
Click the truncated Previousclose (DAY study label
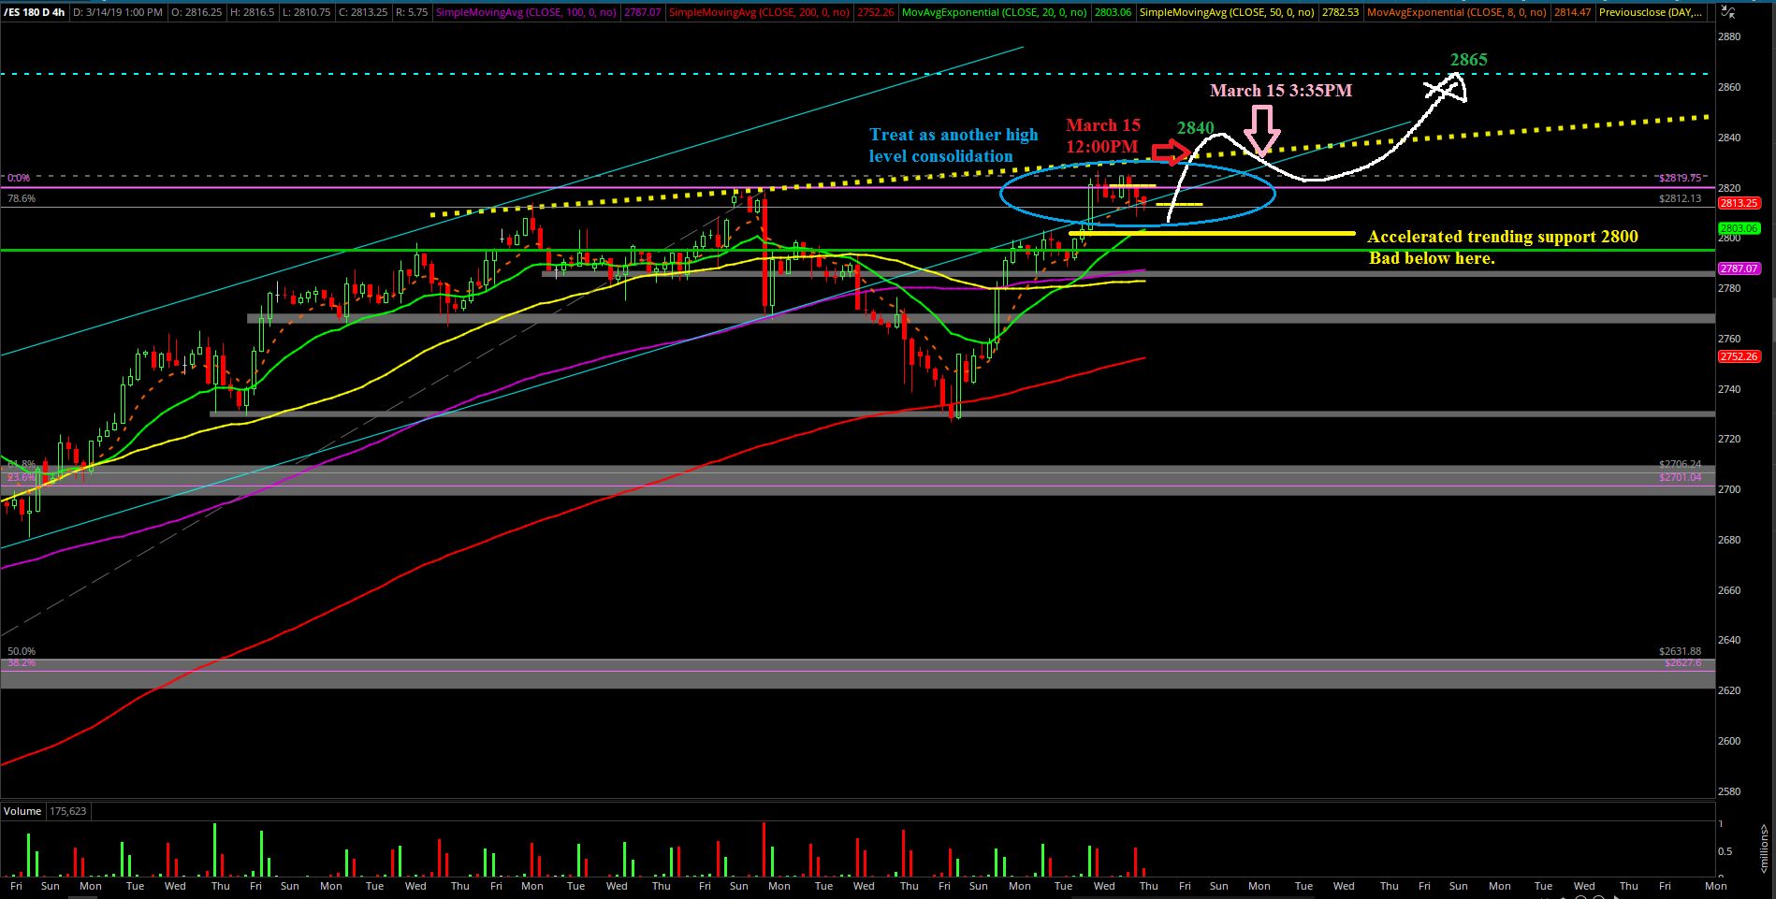pyautogui.click(x=1651, y=12)
